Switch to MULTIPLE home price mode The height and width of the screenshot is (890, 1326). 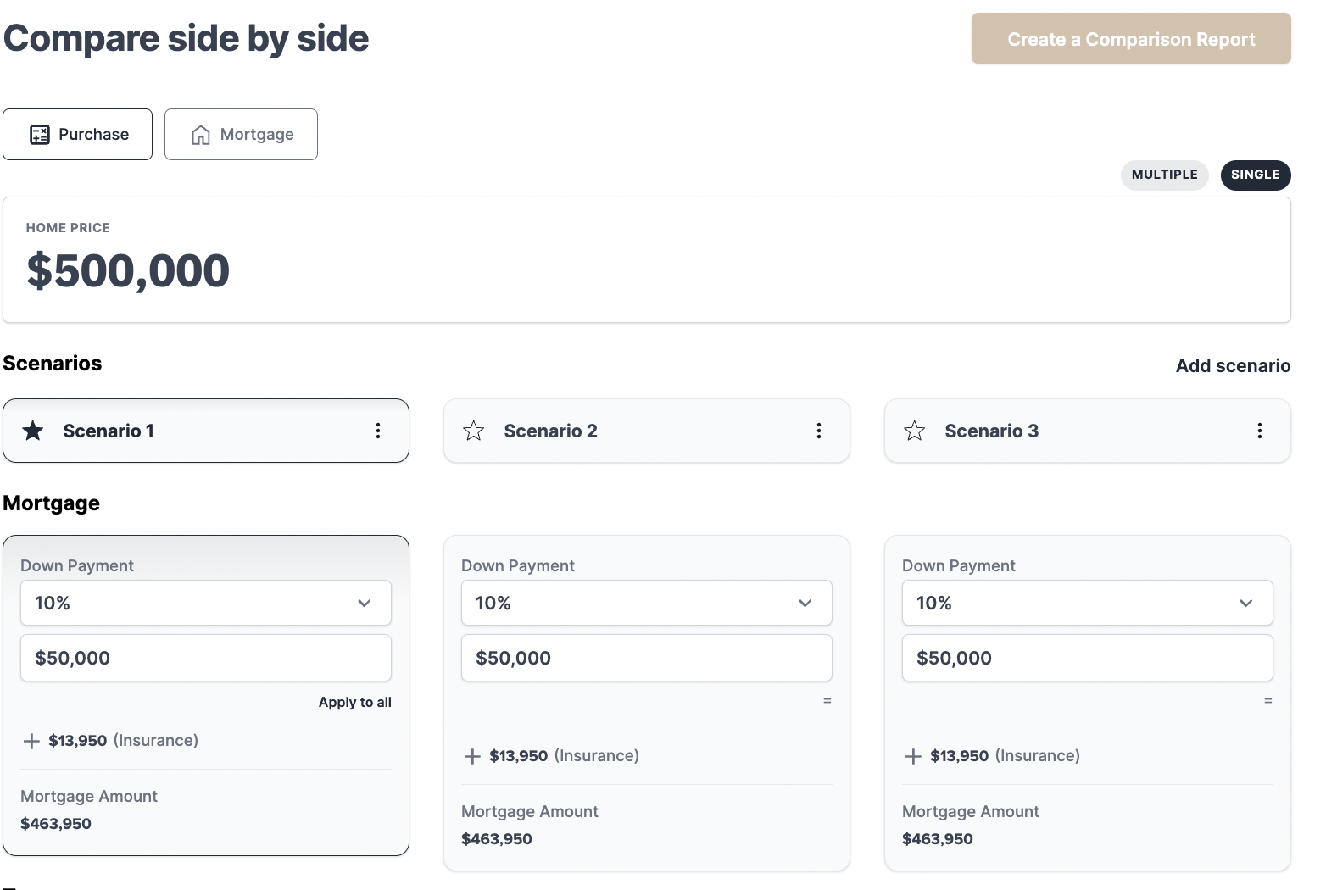coord(1164,175)
